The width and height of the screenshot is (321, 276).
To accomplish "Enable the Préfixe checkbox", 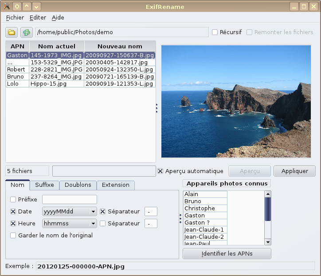I will pyautogui.click(x=13, y=199).
